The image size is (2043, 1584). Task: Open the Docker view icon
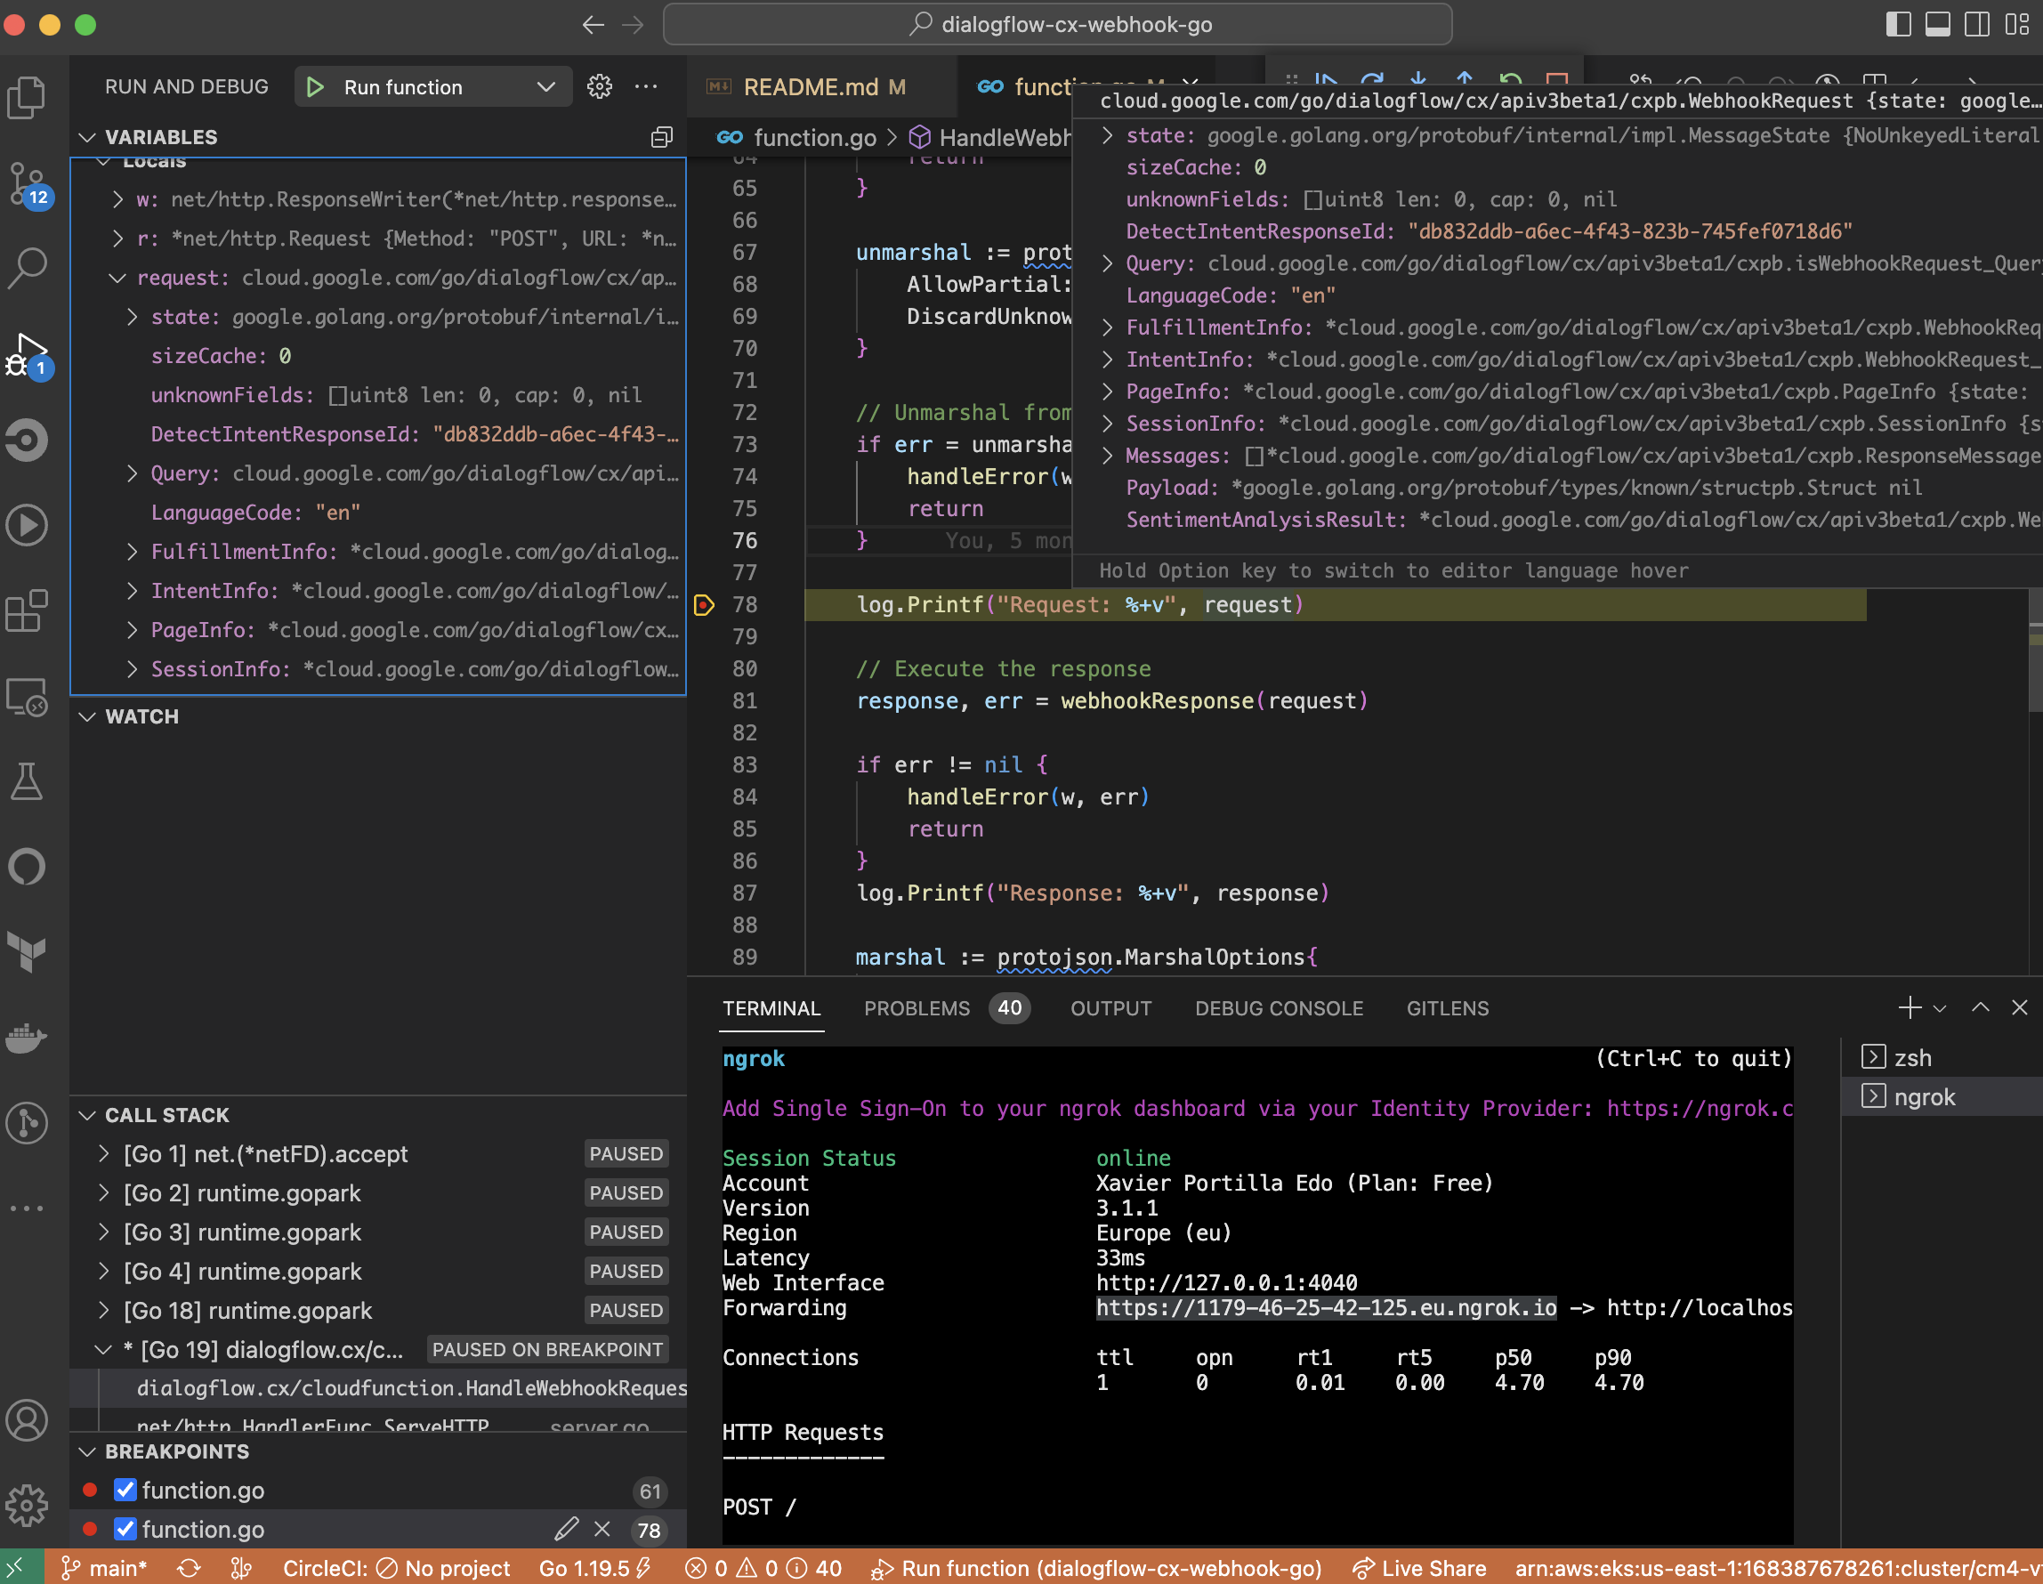pyautogui.click(x=26, y=1037)
